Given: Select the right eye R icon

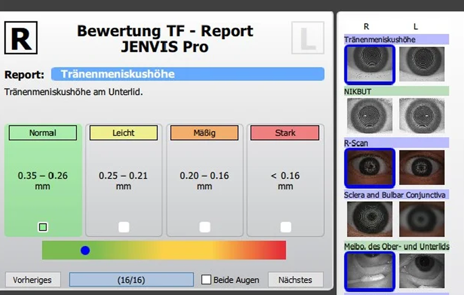Looking at the screenshot, I should point(21,38).
